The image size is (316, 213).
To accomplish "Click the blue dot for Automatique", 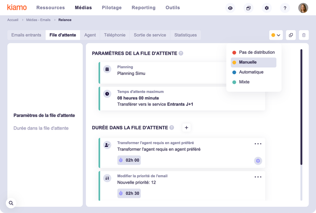I will 234,72.
